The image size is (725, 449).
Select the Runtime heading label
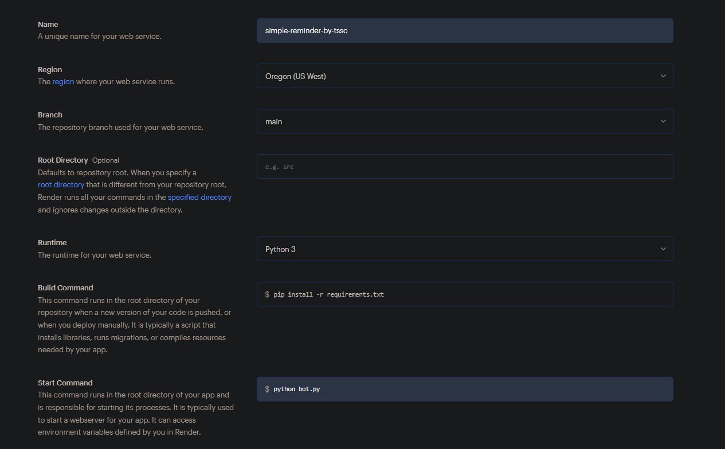click(x=52, y=243)
